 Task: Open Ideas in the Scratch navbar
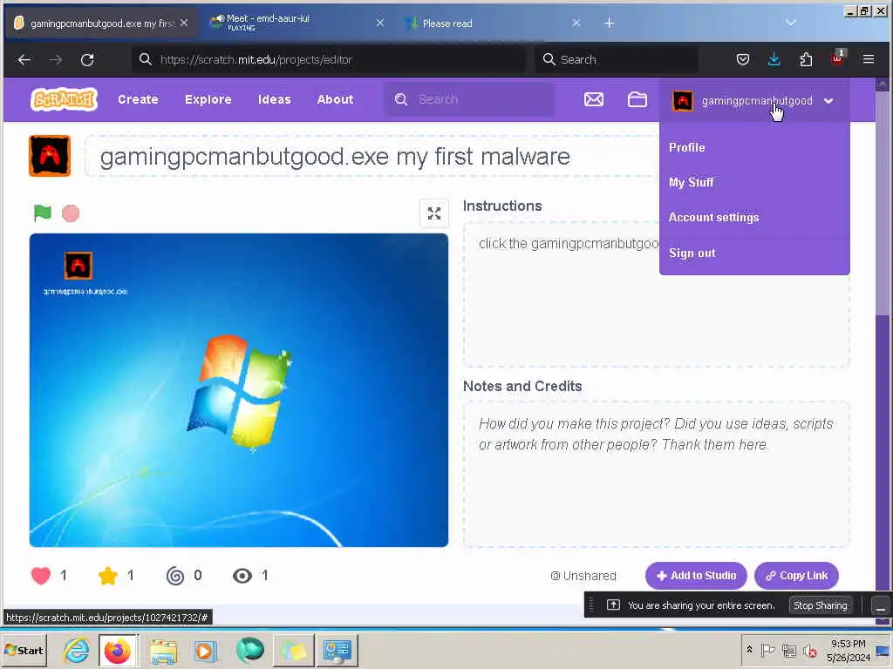click(x=274, y=99)
